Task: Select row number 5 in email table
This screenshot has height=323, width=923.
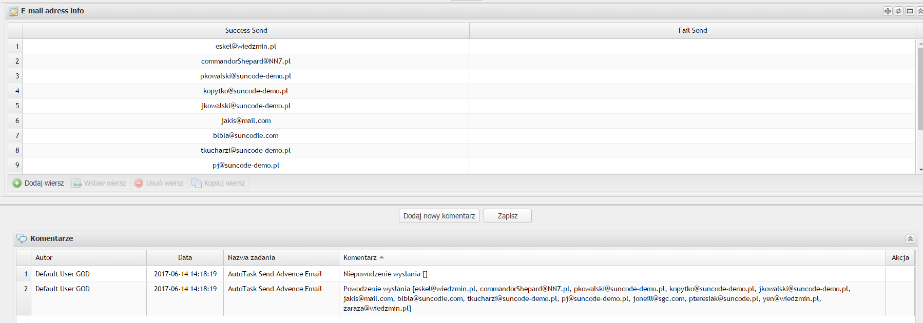Action: (16, 106)
